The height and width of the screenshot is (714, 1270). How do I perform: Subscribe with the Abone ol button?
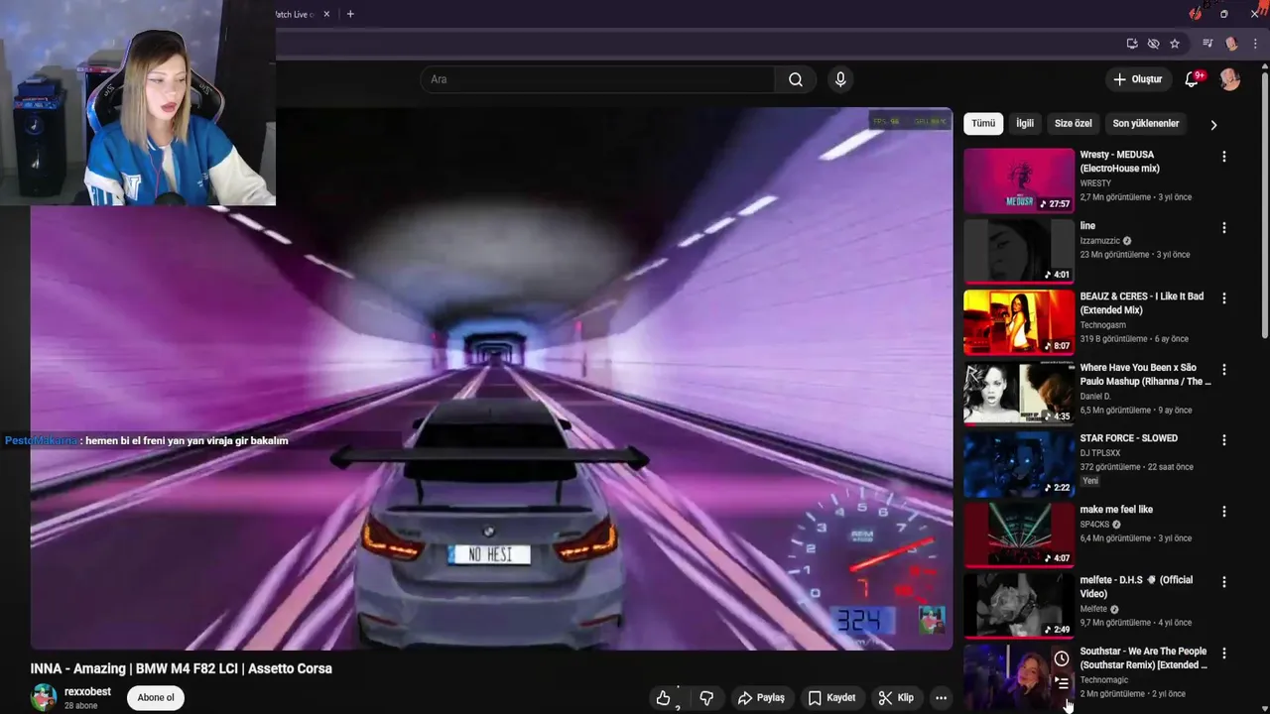click(x=156, y=698)
